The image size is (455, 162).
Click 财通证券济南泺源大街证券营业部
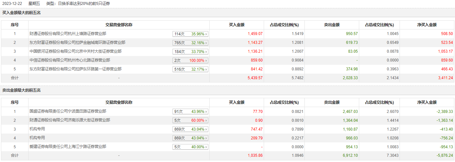tap(70, 120)
